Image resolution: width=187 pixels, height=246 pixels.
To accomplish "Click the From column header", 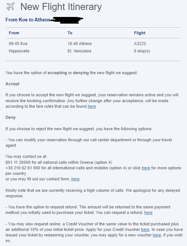I will 14,33.
